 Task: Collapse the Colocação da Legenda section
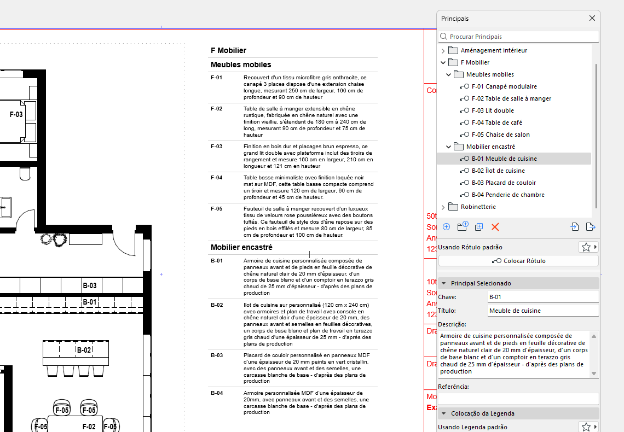pyautogui.click(x=444, y=413)
